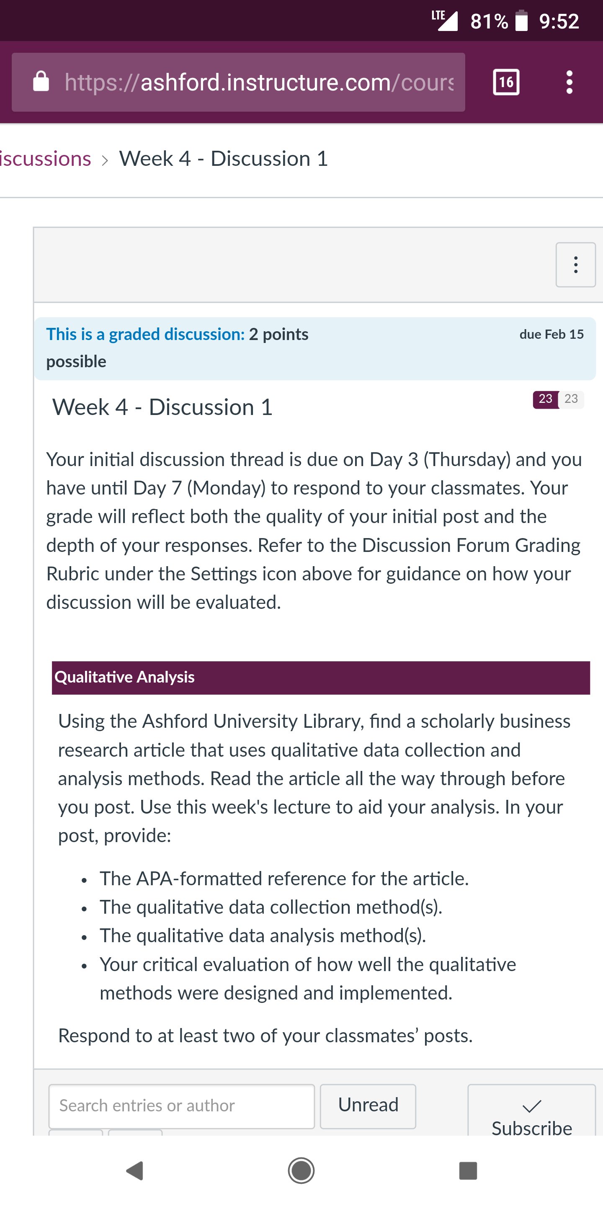The image size is (603, 1206).
Task: Click the Week 4 - Discussion 1 breadcrumb
Action: coord(223,159)
